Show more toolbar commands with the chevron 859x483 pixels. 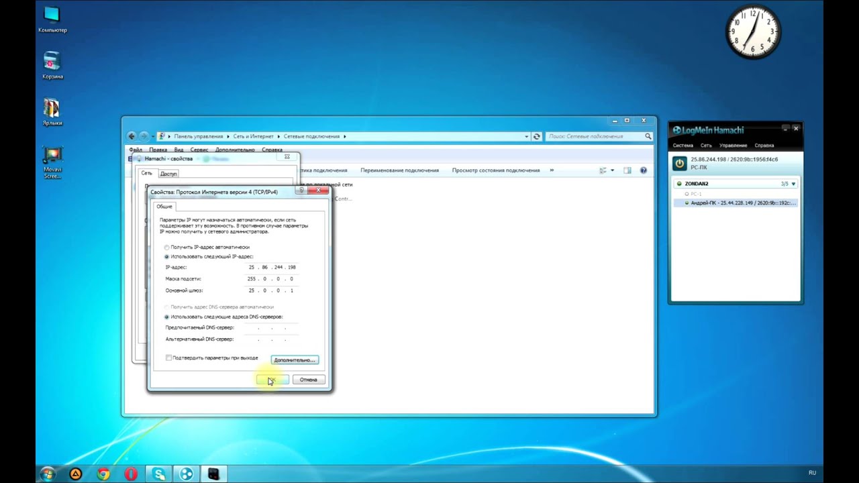click(x=552, y=170)
